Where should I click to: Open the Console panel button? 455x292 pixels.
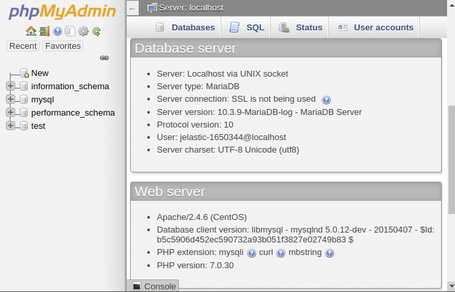(153, 286)
